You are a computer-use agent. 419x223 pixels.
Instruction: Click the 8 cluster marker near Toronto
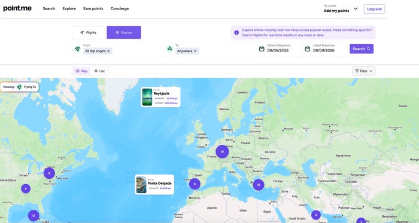[49, 173]
